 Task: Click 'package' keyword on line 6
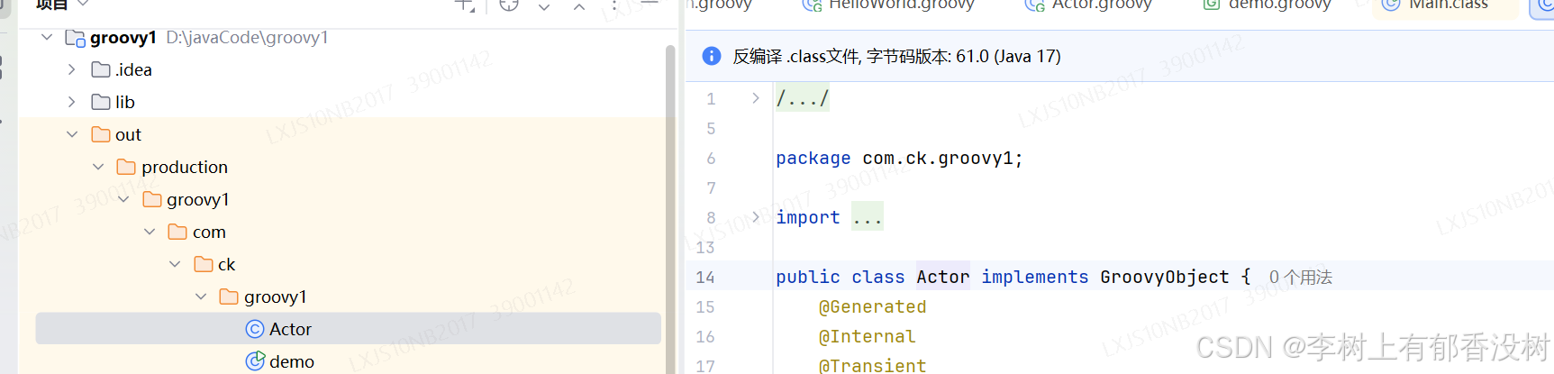click(x=813, y=158)
